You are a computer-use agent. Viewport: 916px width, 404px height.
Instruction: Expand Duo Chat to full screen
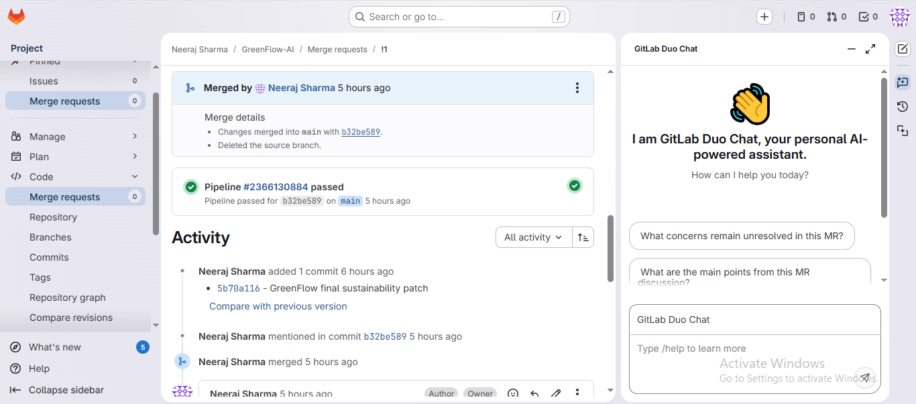pyautogui.click(x=870, y=49)
